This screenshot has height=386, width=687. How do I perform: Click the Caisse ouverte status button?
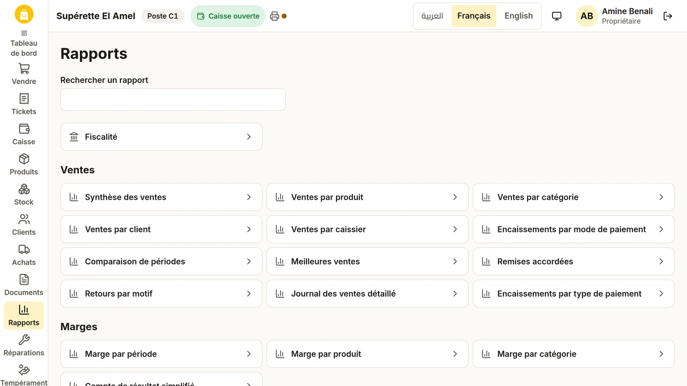[x=228, y=16]
